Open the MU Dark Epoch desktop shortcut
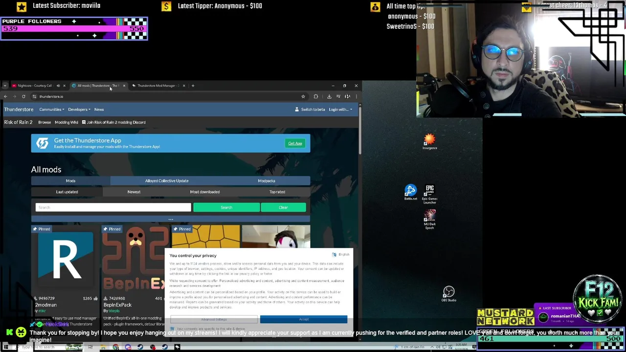Image resolution: width=626 pixels, height=352 pixels. point(429,220)
